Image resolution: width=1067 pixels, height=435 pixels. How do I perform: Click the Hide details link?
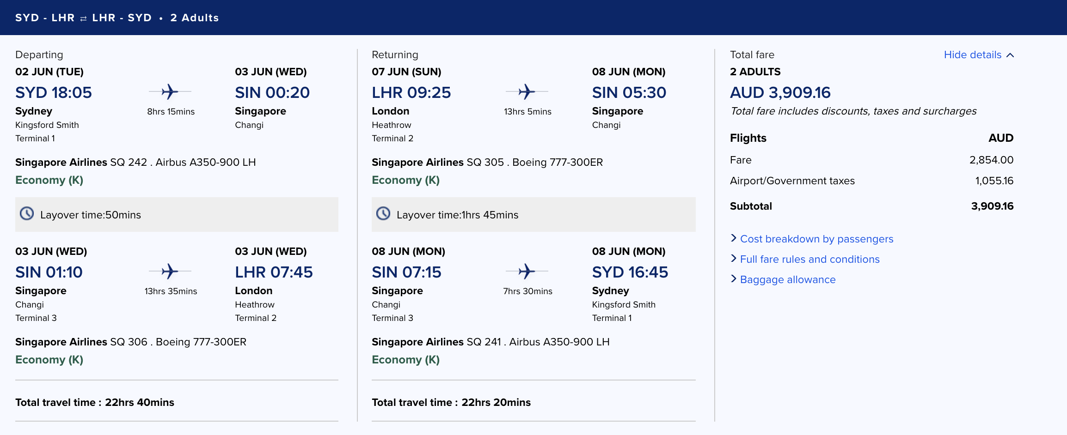point(972,54)
